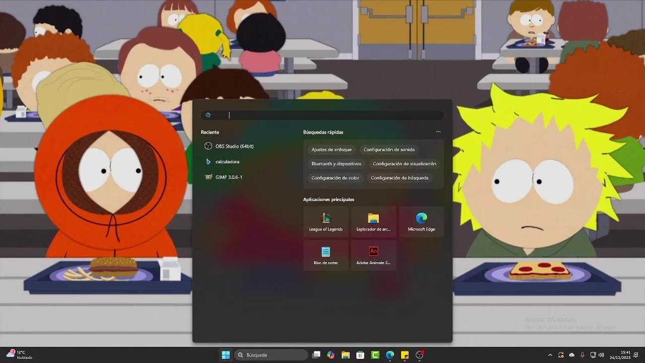This screenshot has width=645, height=363.
Task: Open notification center icon
Action: (x=636, y=355)
